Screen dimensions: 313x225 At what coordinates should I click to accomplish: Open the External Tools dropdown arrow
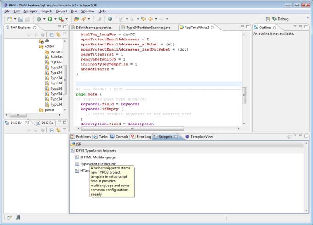(66, 19)
